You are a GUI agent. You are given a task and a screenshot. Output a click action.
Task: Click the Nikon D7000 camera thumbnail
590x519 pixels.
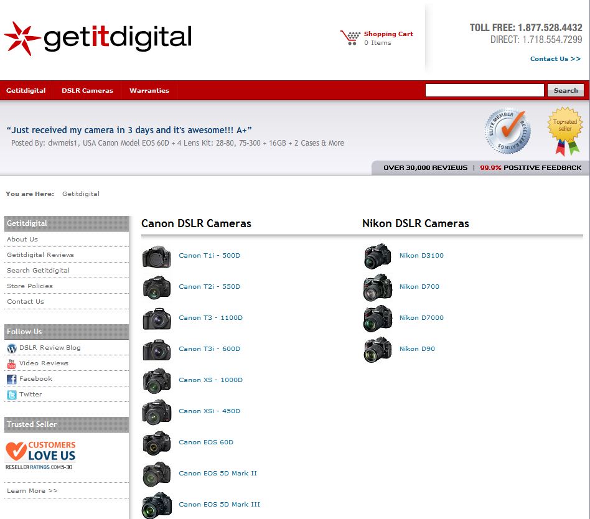(378, 318)
